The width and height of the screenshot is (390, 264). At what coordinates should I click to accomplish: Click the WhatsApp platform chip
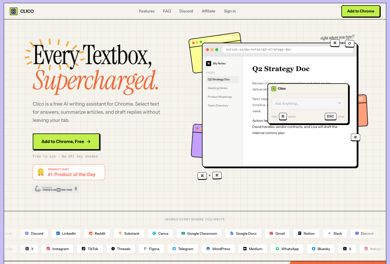(x=287, y=249)
